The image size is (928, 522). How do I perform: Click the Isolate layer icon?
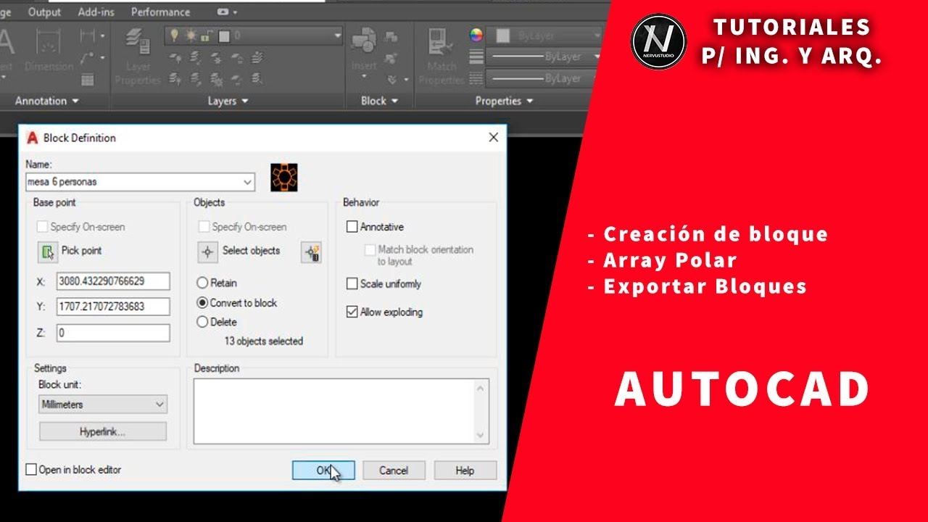tap(195, 57)
